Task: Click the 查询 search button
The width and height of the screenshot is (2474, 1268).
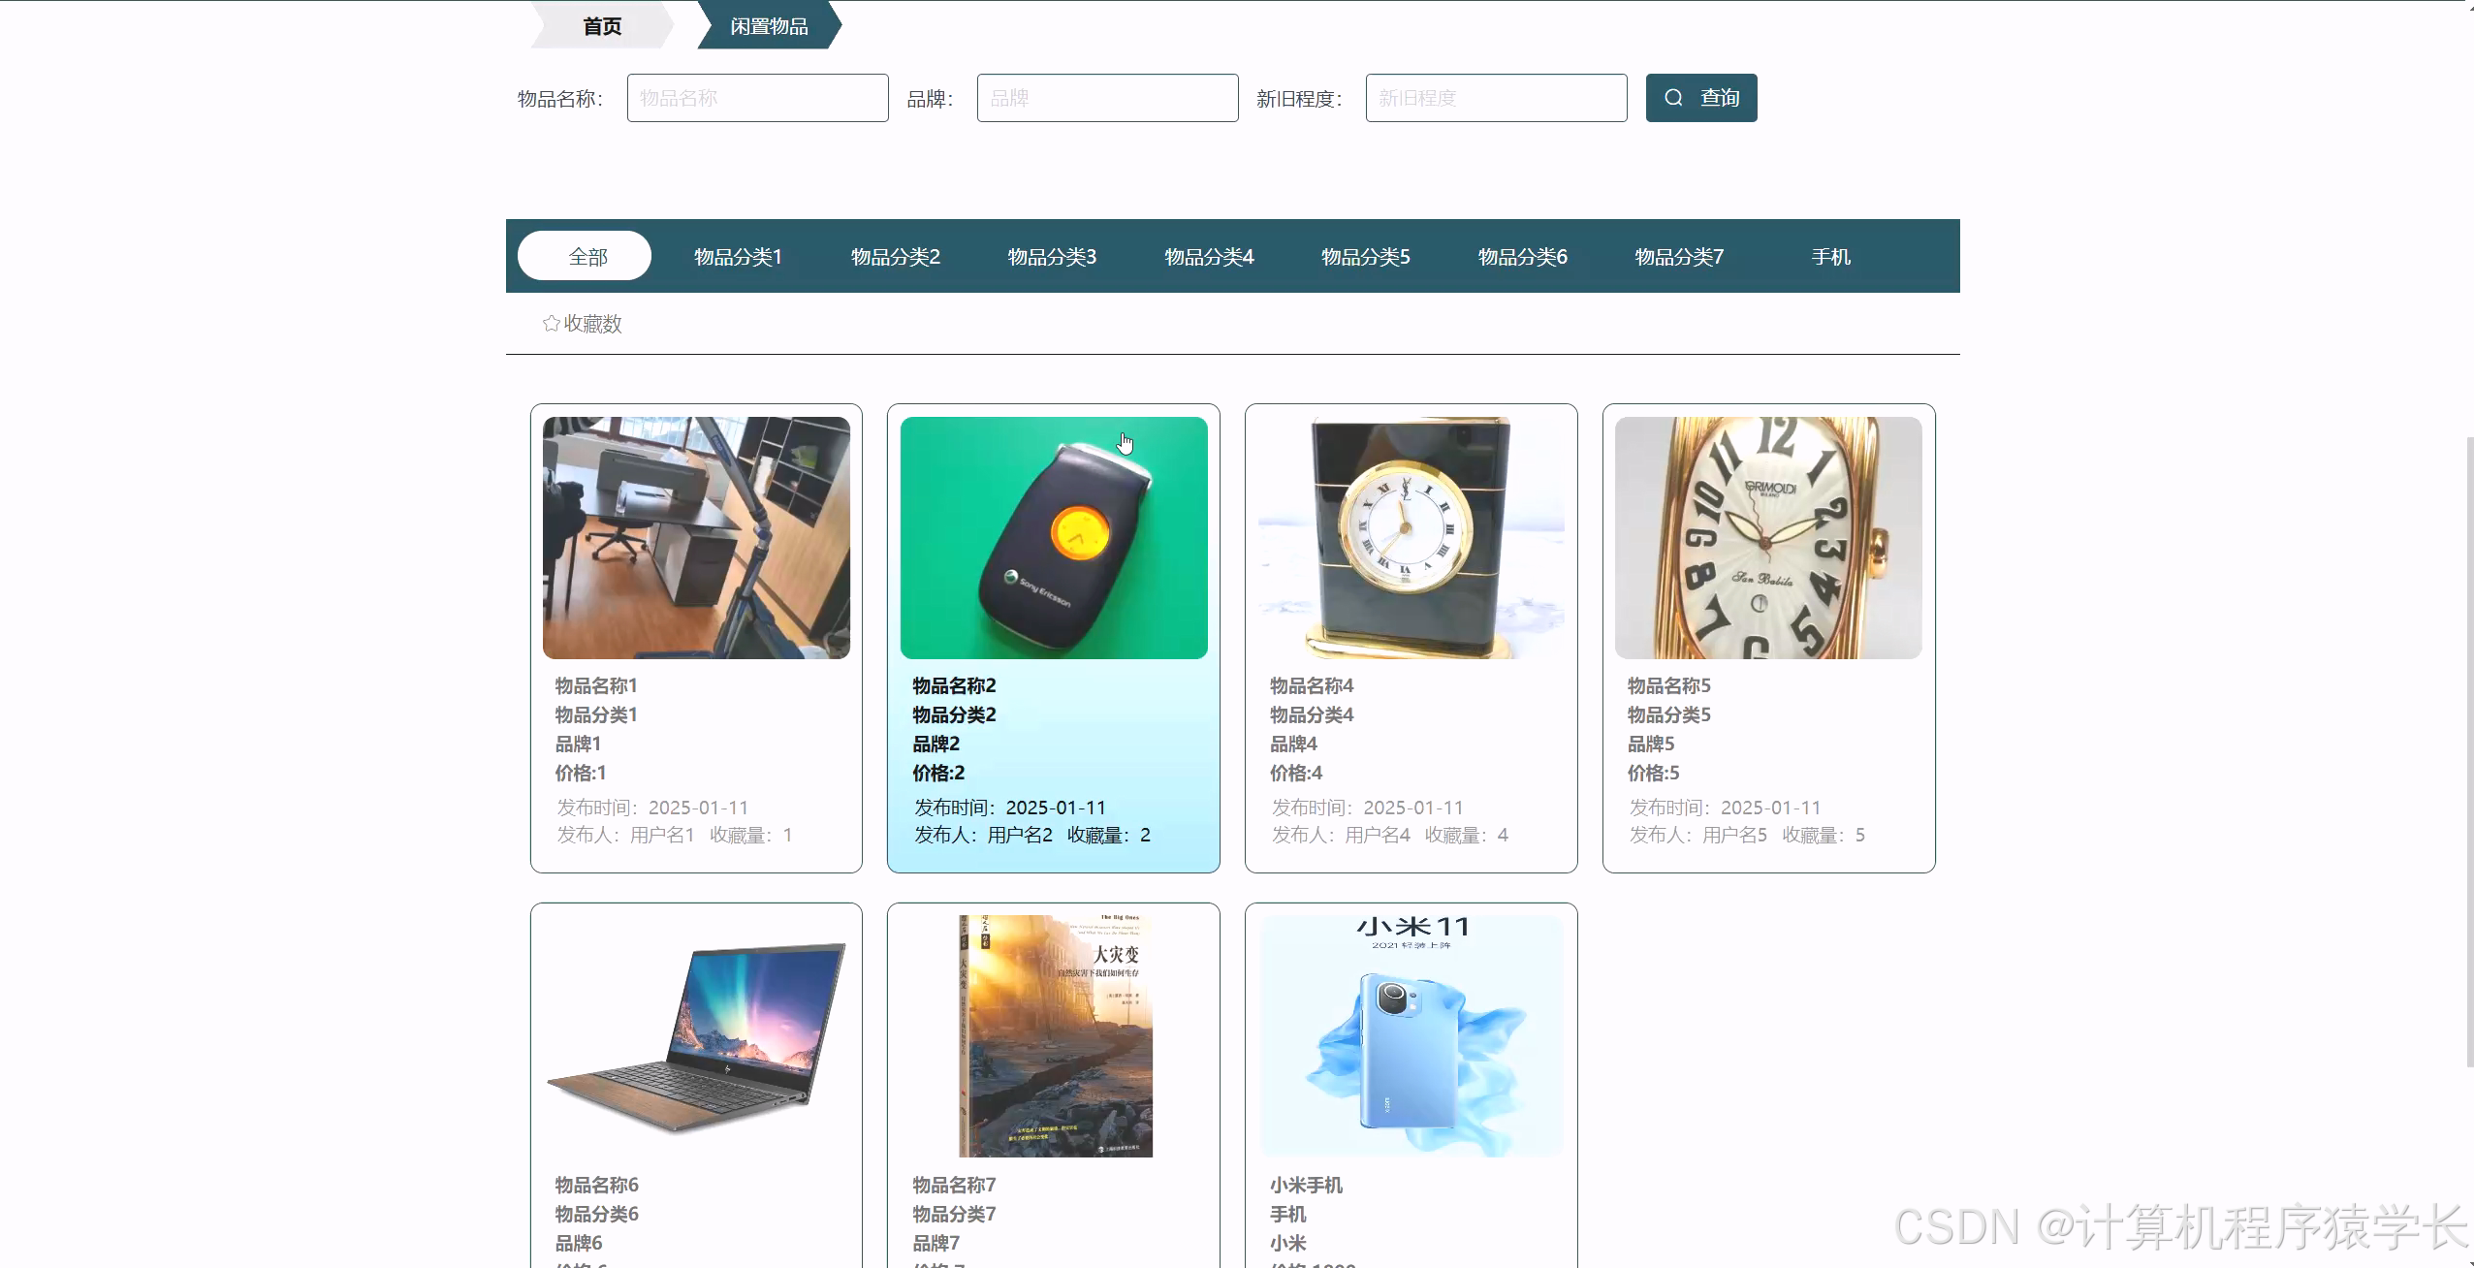Action: tap(1701, 98)
